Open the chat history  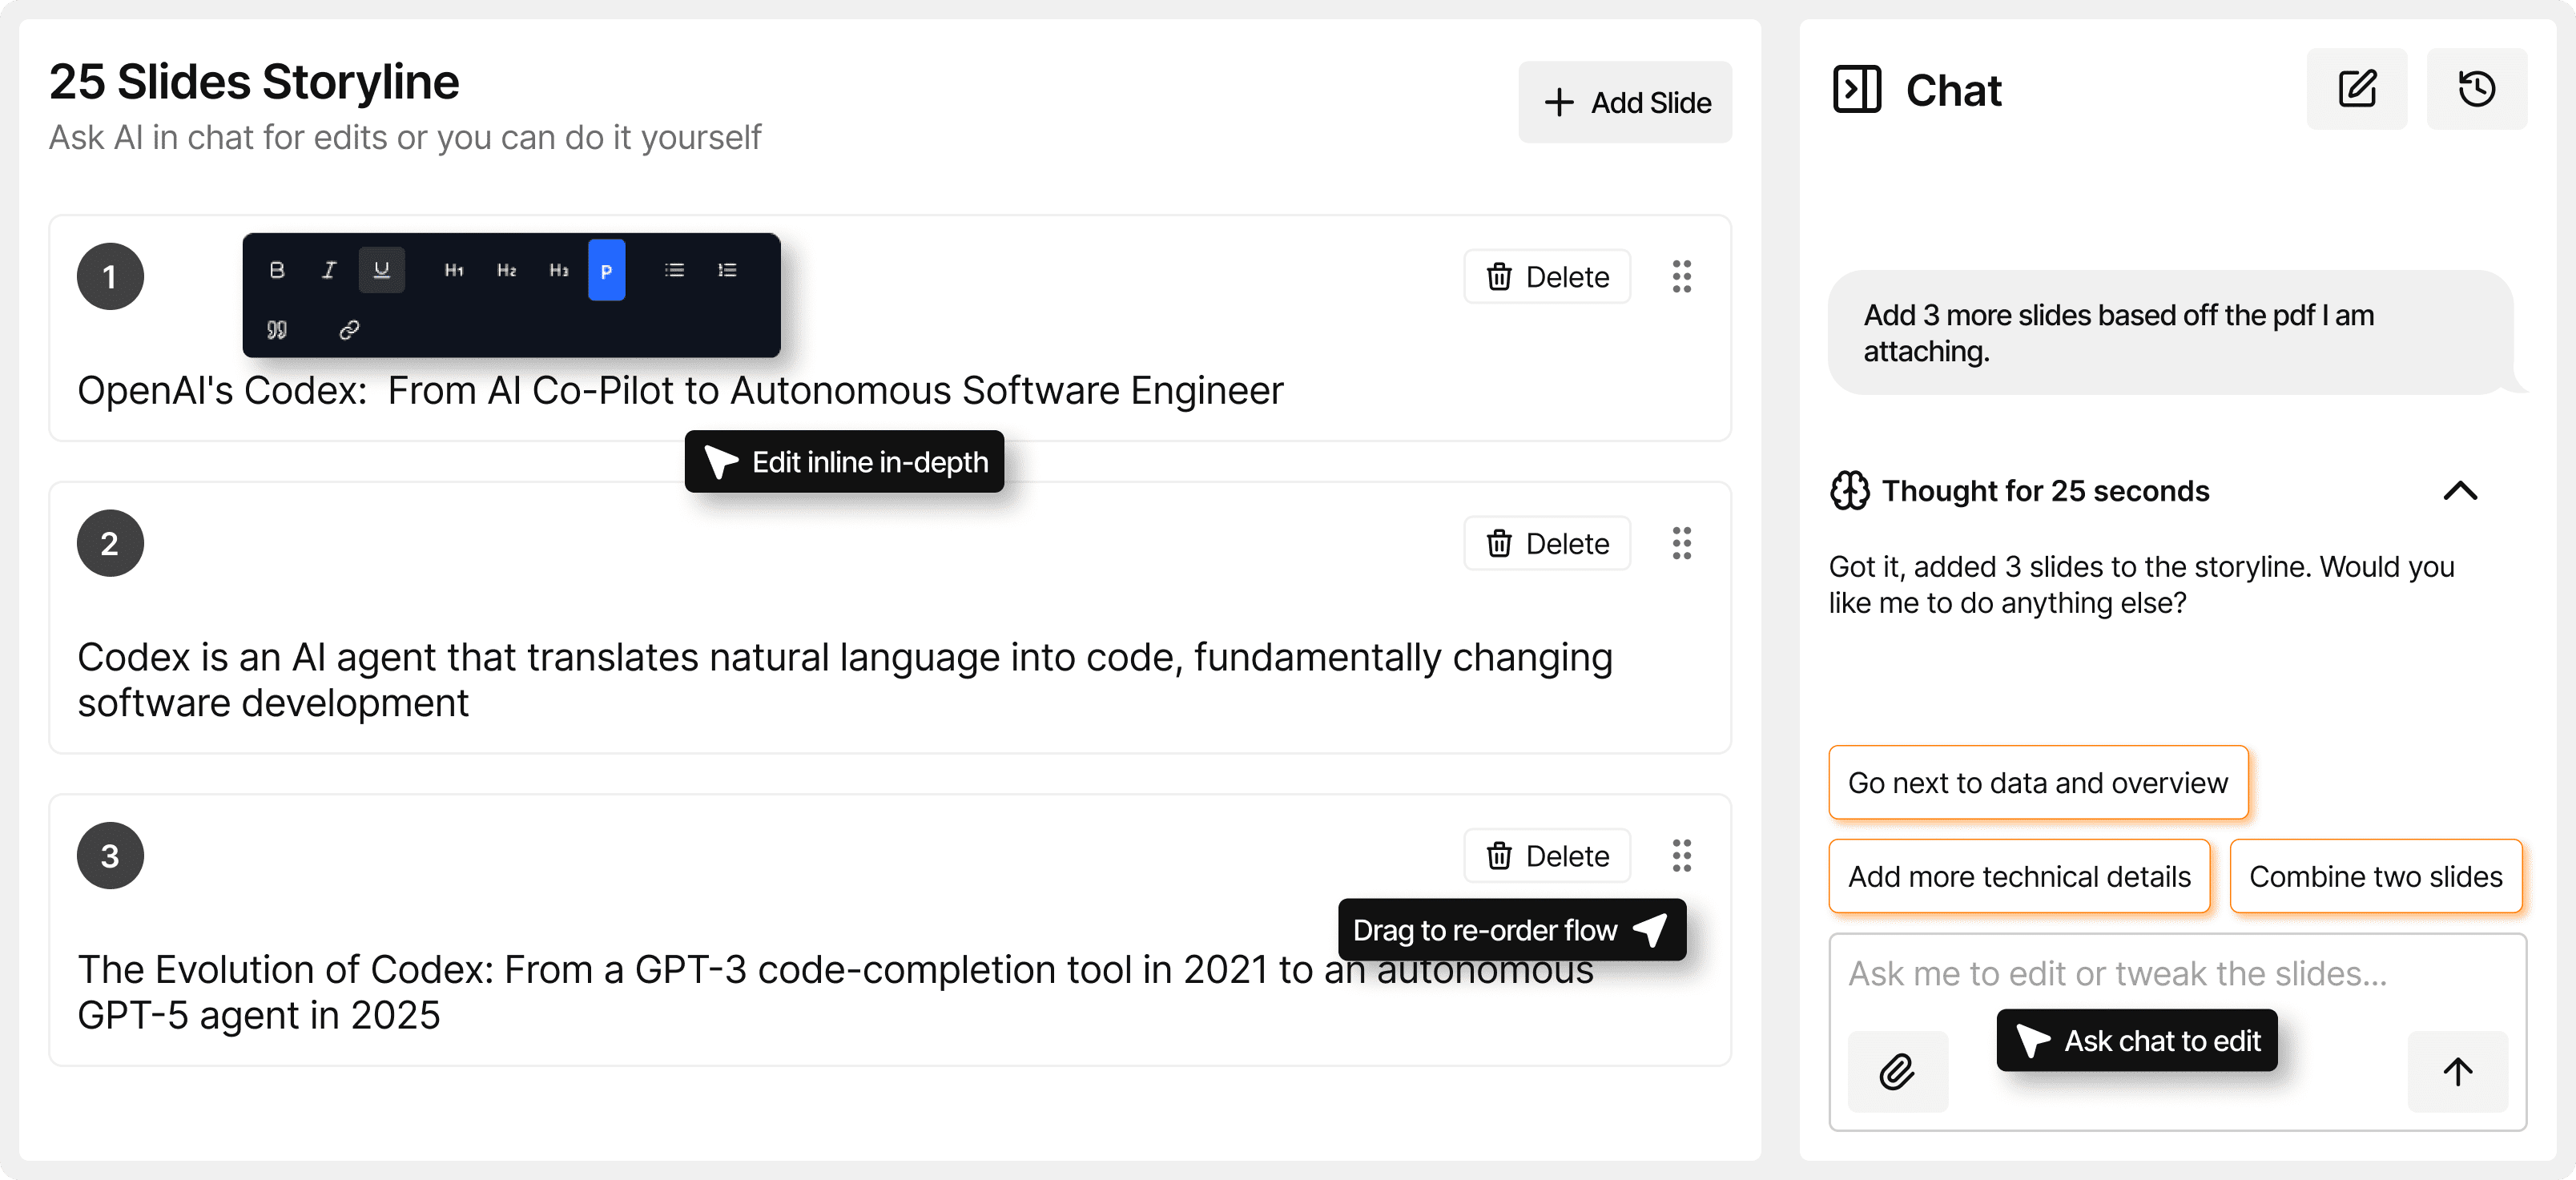2476,89
